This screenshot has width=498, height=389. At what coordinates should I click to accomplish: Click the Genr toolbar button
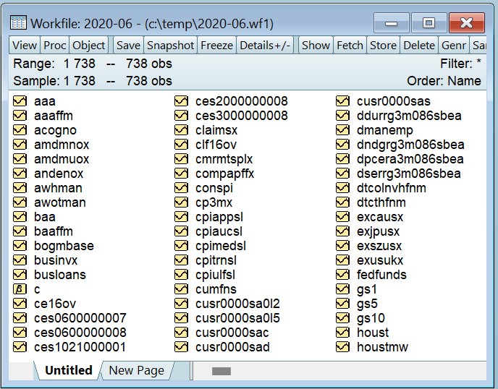pos(454,45)
